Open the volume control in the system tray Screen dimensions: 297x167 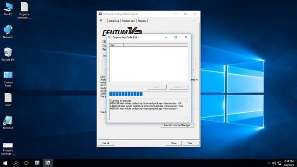pos(274,163)
